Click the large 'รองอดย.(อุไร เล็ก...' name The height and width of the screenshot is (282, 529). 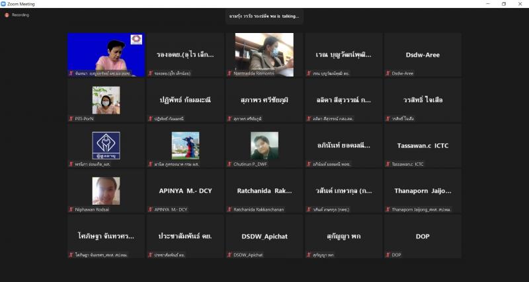click(185, 55)
